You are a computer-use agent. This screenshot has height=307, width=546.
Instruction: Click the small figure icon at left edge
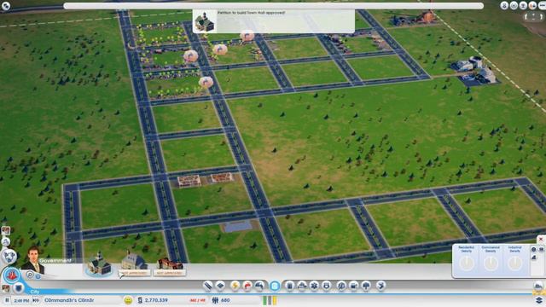(x=6, y=241)
